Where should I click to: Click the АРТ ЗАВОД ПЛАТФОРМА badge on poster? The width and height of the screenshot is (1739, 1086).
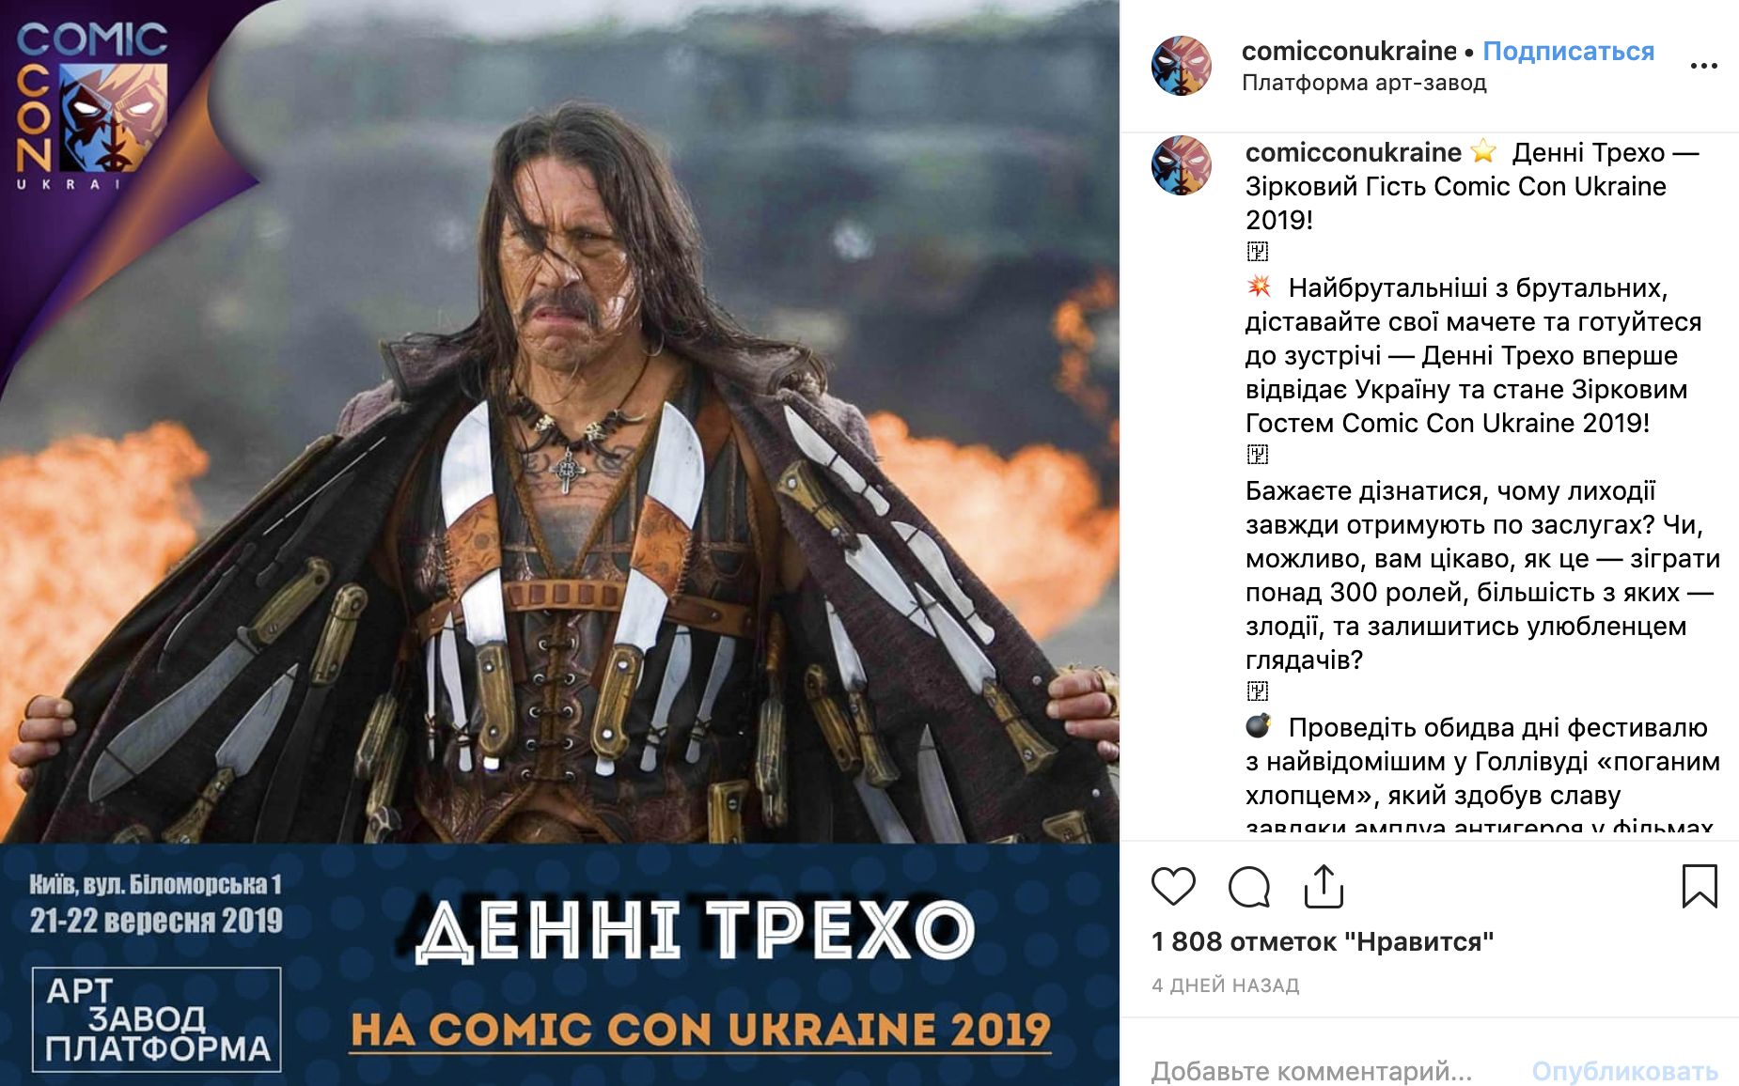point(157,1019)
